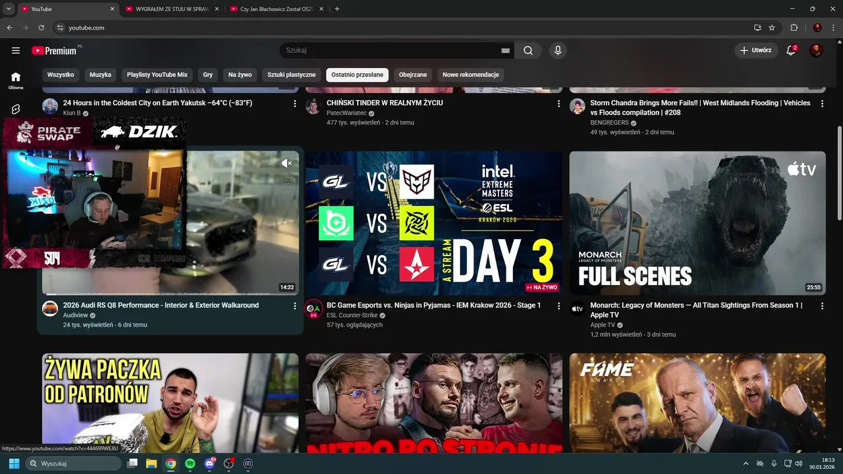Screen dimensions: 843x474
Task: Select the Wszystko filter chip
Action: [61, 75]
